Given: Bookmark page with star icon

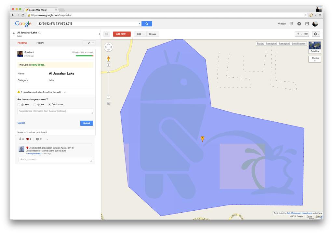Looking at the screenshot, I should coord(305,15).
